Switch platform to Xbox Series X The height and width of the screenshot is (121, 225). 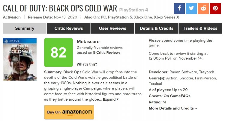tap(166, 17)
